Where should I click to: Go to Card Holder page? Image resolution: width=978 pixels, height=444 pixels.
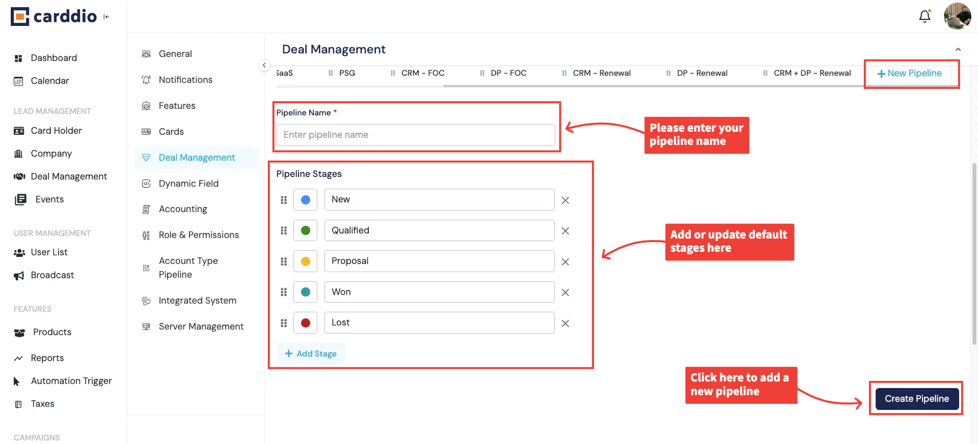pyautogui.click(x=56, y=131)
